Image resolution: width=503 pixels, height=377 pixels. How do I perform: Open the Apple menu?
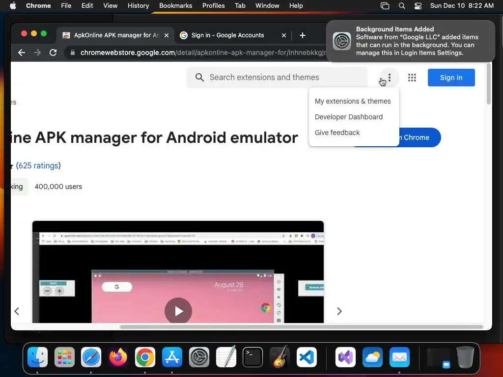click(x=13, y=6)
